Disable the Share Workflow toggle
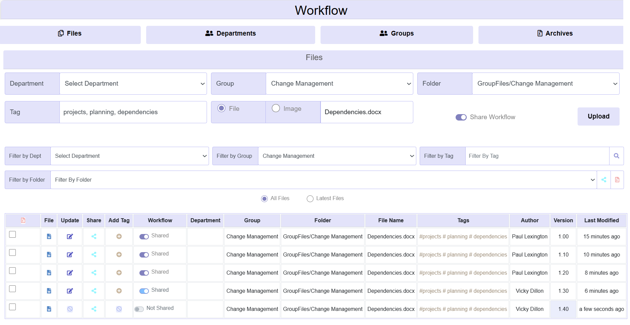Screen dimensions: 630x325 (461, 117)
